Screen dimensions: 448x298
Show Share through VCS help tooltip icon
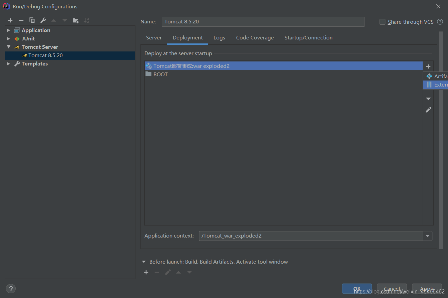coord(440,22)
